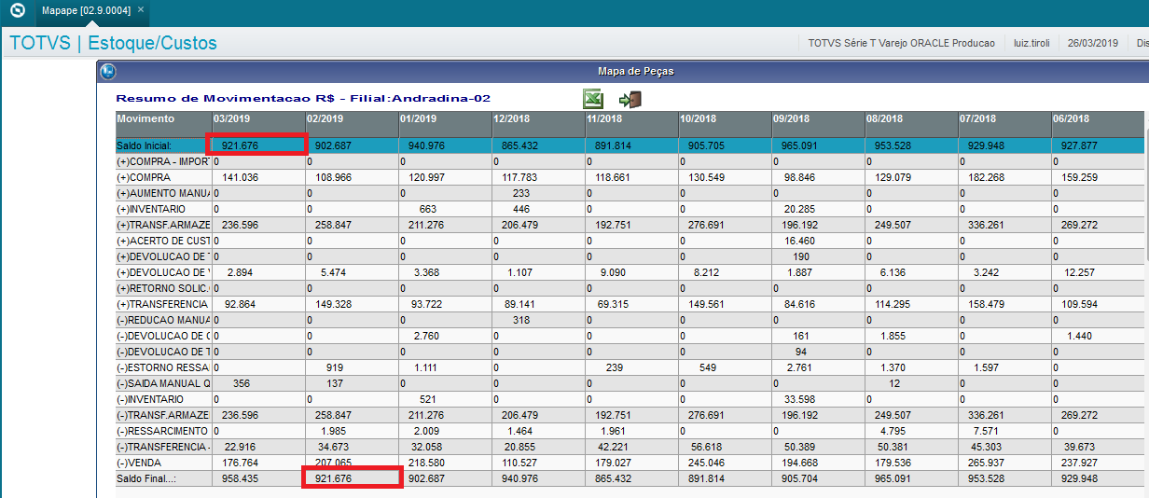Click the Resumo de Movimentacao R$ title
The image size is (1149, 498).
coord(303,98)
